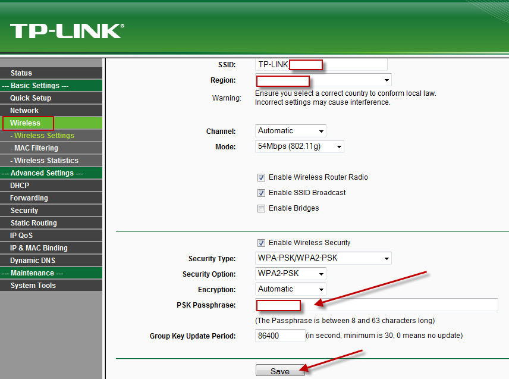Viewport: 509px width, 379px height.
Task: Click the Advanced Settings section header
Action: pos(51,173)
